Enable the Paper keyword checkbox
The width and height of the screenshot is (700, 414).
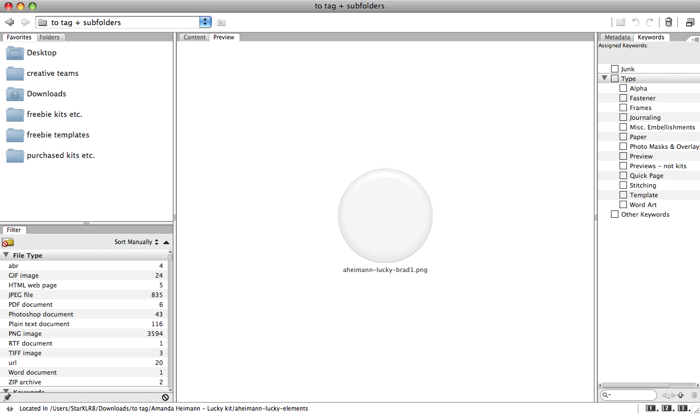(623, 137)
